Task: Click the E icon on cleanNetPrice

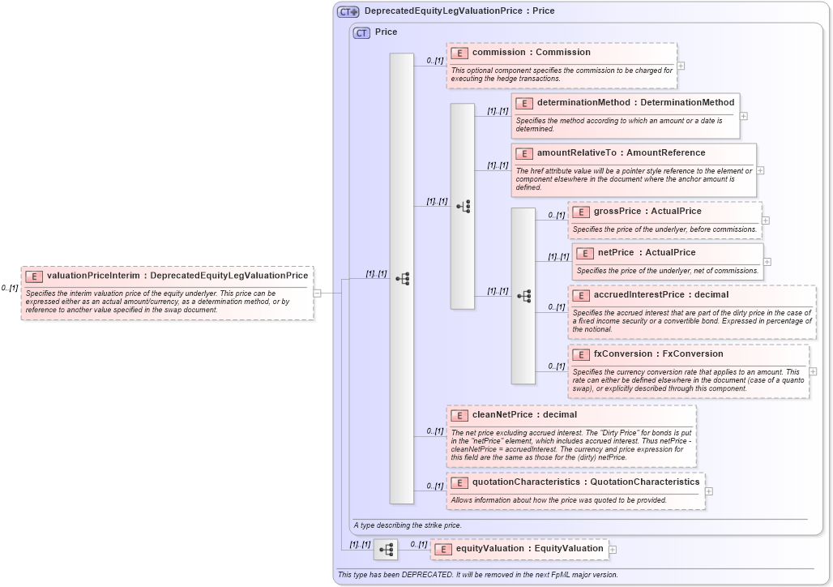Action: (459, 414)
